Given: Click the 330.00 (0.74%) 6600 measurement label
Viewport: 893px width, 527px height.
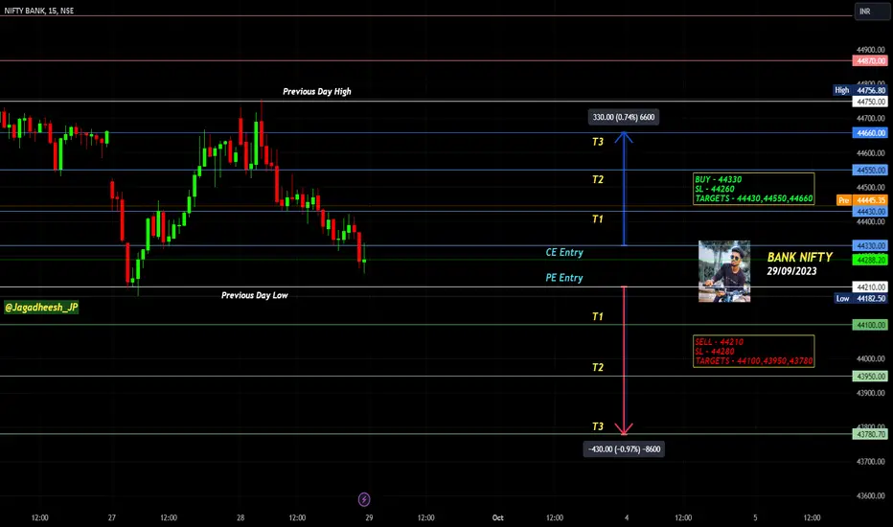Looking at the screenshot, I should (624, 117).
